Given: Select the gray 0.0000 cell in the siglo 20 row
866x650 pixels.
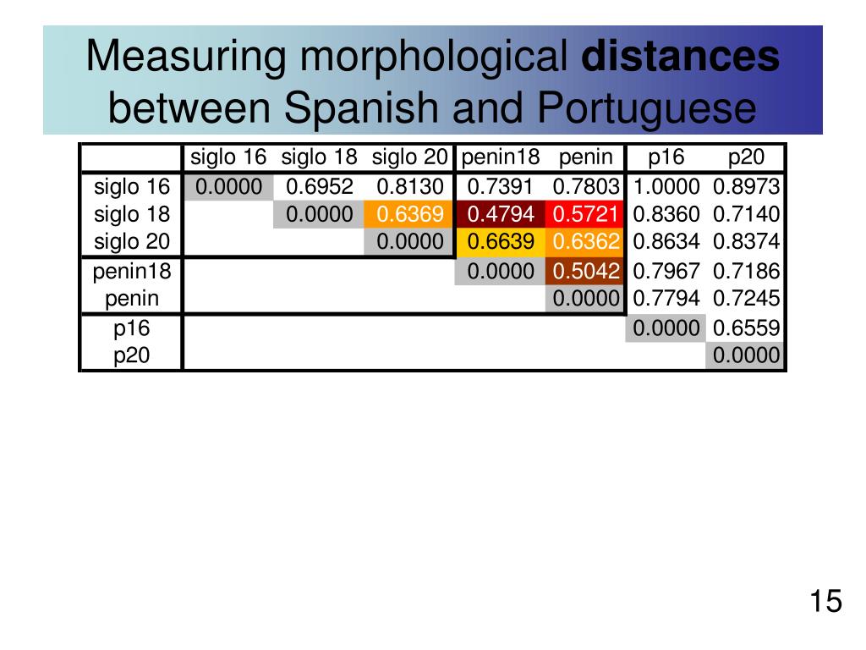Looking at the screenshot, I should (x=409, y=242).
